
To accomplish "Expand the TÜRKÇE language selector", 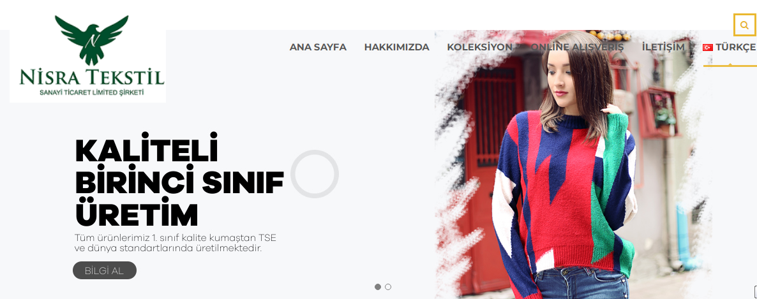I will 729,47.
